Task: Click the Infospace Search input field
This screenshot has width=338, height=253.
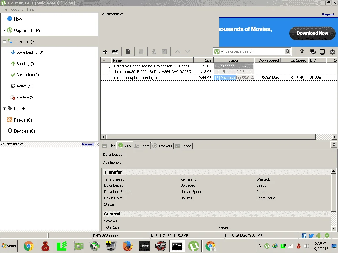Action: [x=254, y=52]
